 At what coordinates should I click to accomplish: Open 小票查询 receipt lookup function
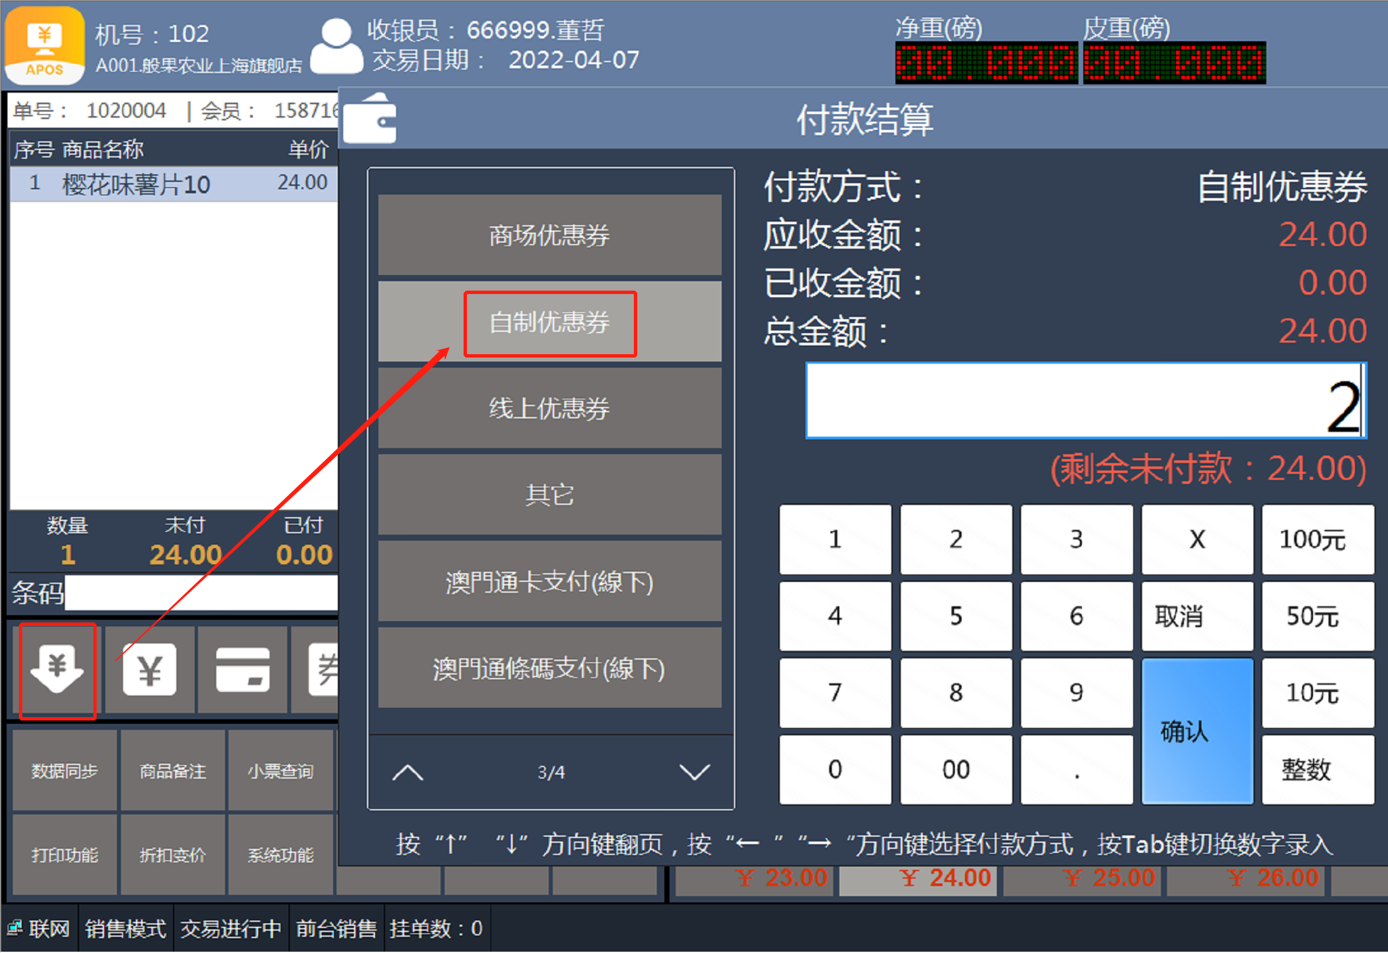pos(280,771)
